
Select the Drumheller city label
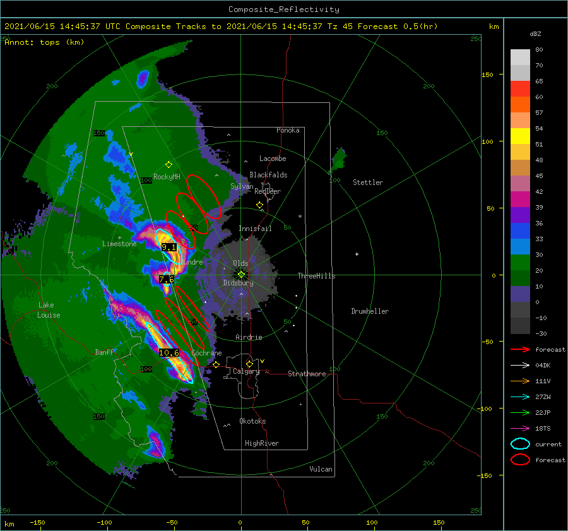(370, 311)
